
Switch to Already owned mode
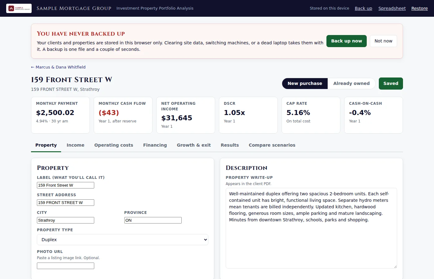click(x=352, y=83)
